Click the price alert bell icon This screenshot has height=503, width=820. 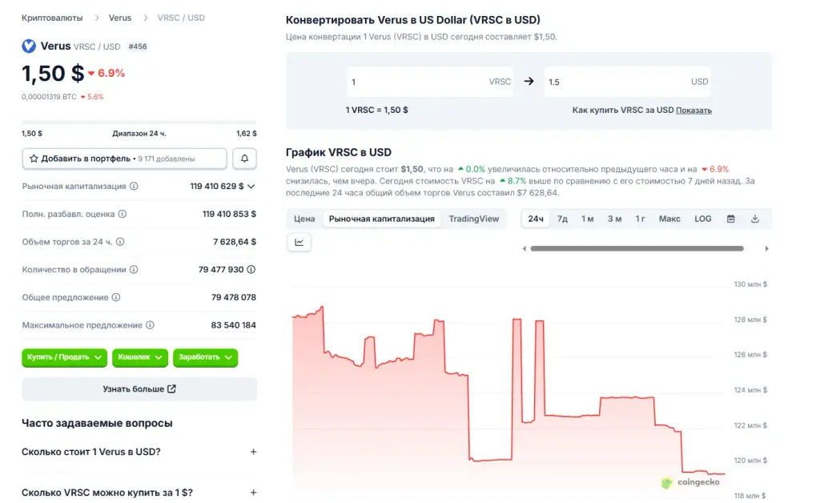tap(244, 159)
